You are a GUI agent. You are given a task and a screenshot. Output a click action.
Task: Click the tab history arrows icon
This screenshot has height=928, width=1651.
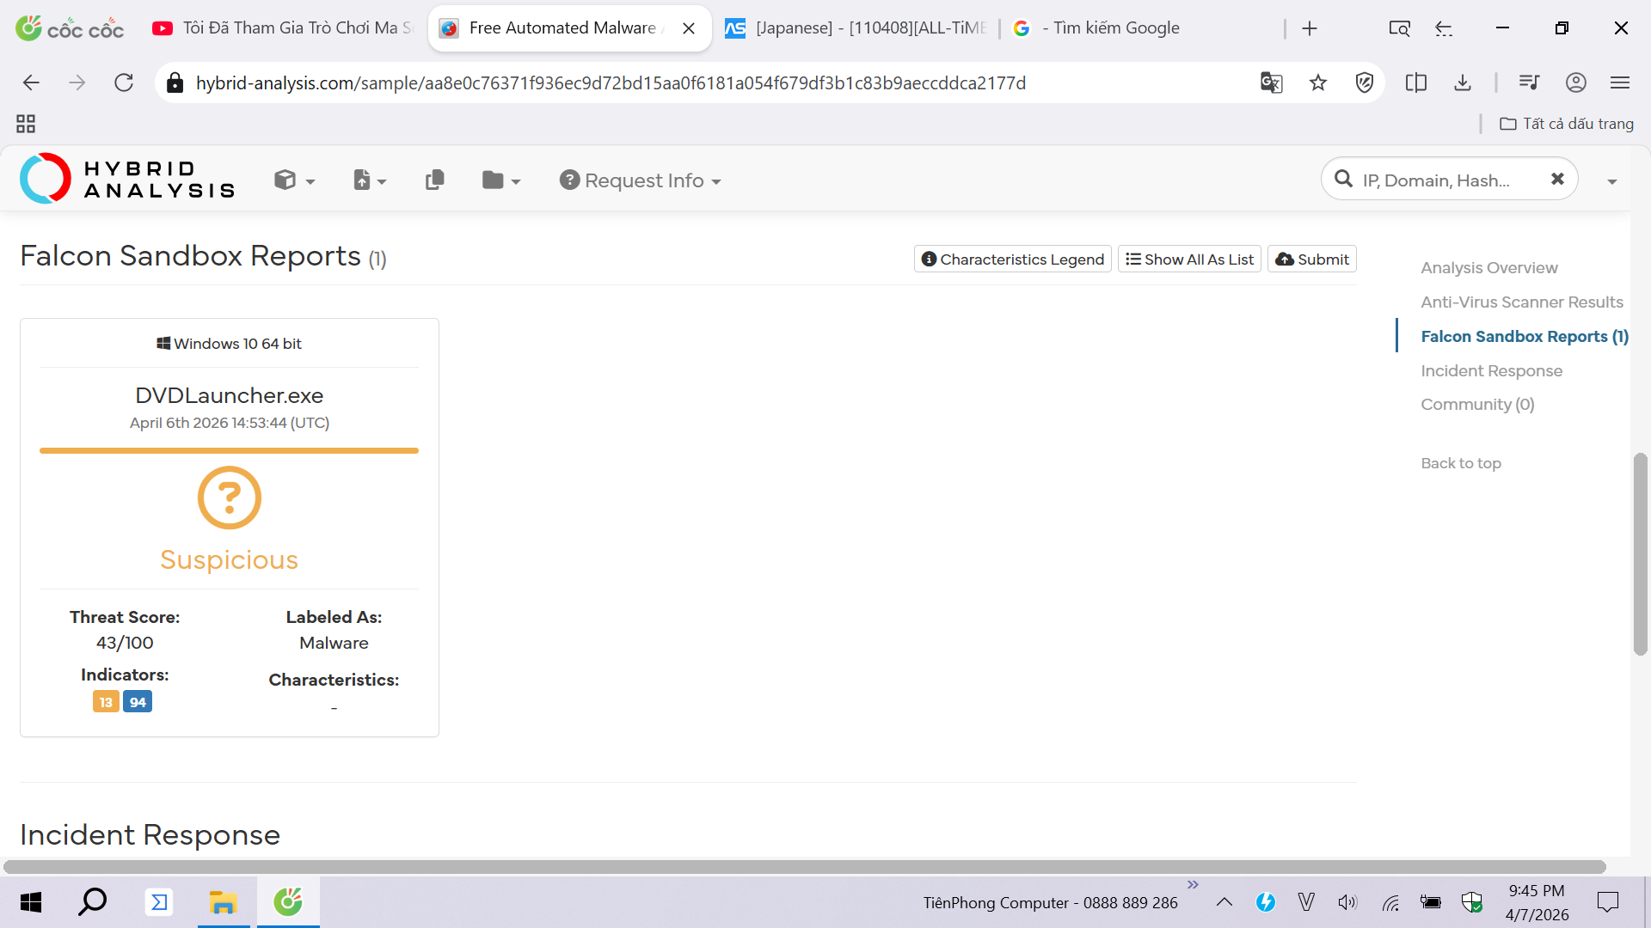(x=1444, y=28)
